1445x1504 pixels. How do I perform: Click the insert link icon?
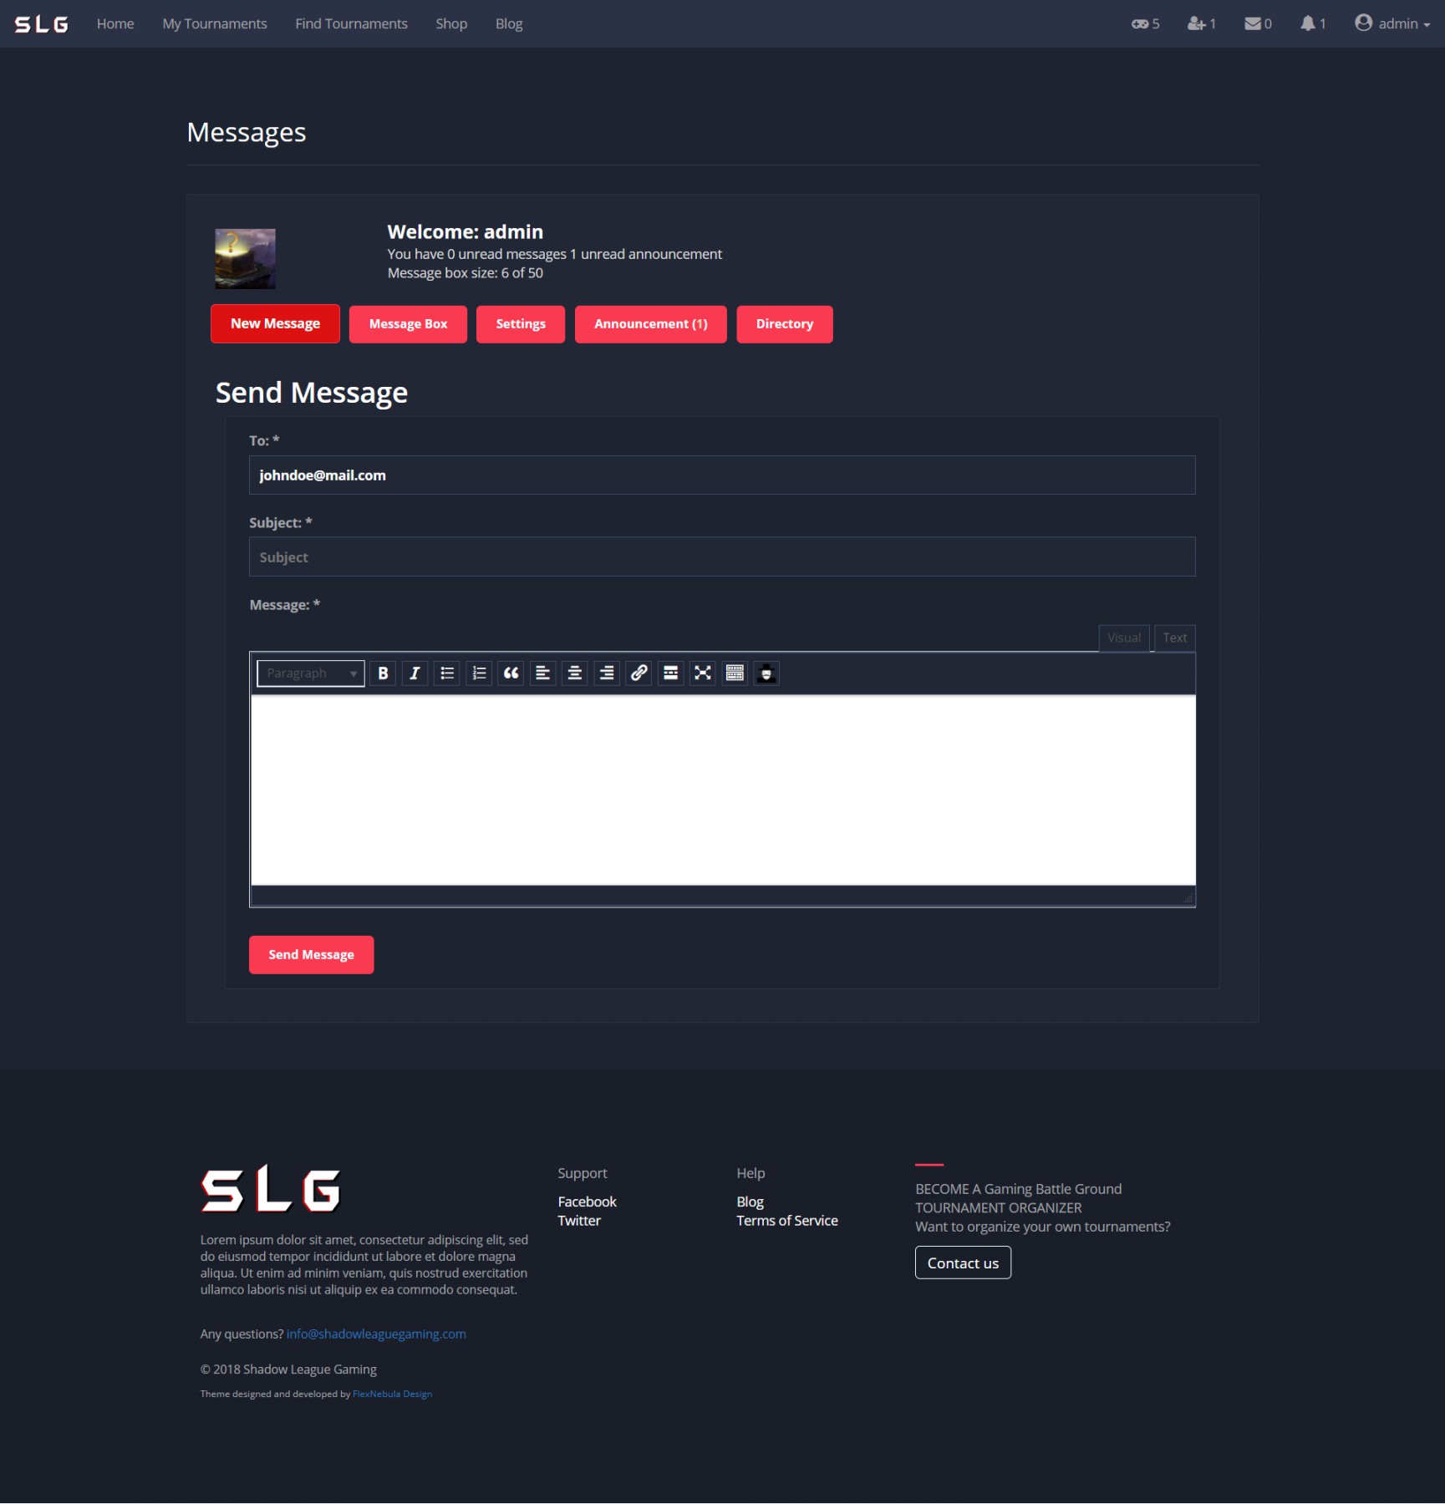(x=639, y=673)
